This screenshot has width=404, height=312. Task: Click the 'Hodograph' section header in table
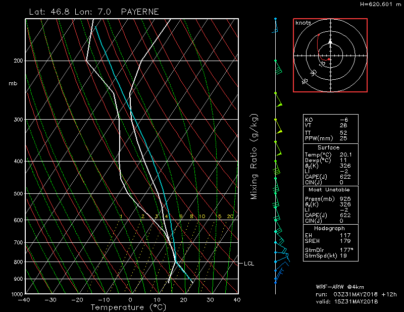(328, 228)
